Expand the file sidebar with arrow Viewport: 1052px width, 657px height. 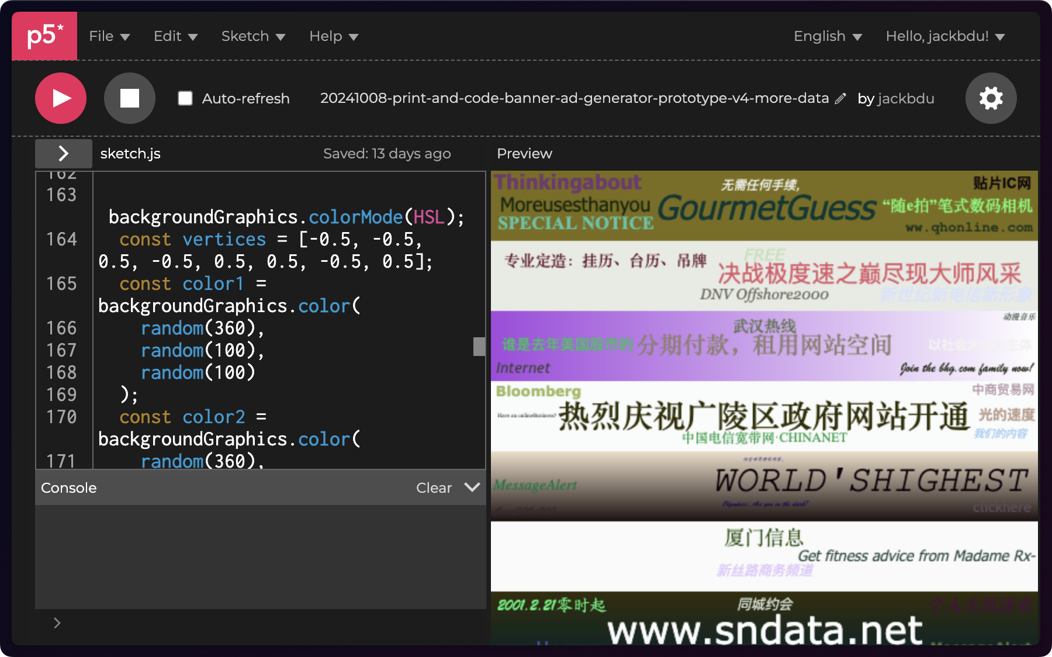tap(63, 154)
